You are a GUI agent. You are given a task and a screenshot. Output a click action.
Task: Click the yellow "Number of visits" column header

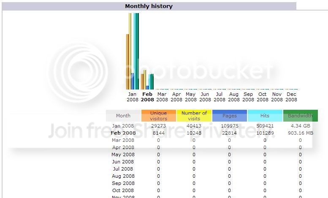coord(194,116)
